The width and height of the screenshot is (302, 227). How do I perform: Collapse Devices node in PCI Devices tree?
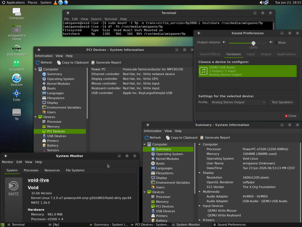36,117
